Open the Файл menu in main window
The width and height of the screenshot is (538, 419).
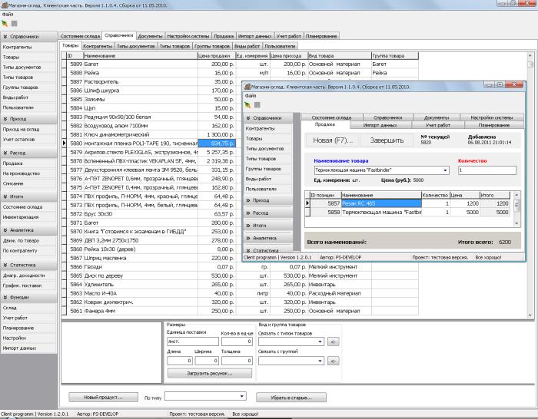[7, 15]
